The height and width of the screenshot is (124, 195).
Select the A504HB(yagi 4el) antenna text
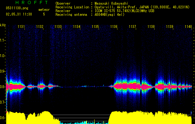(109, 15)
